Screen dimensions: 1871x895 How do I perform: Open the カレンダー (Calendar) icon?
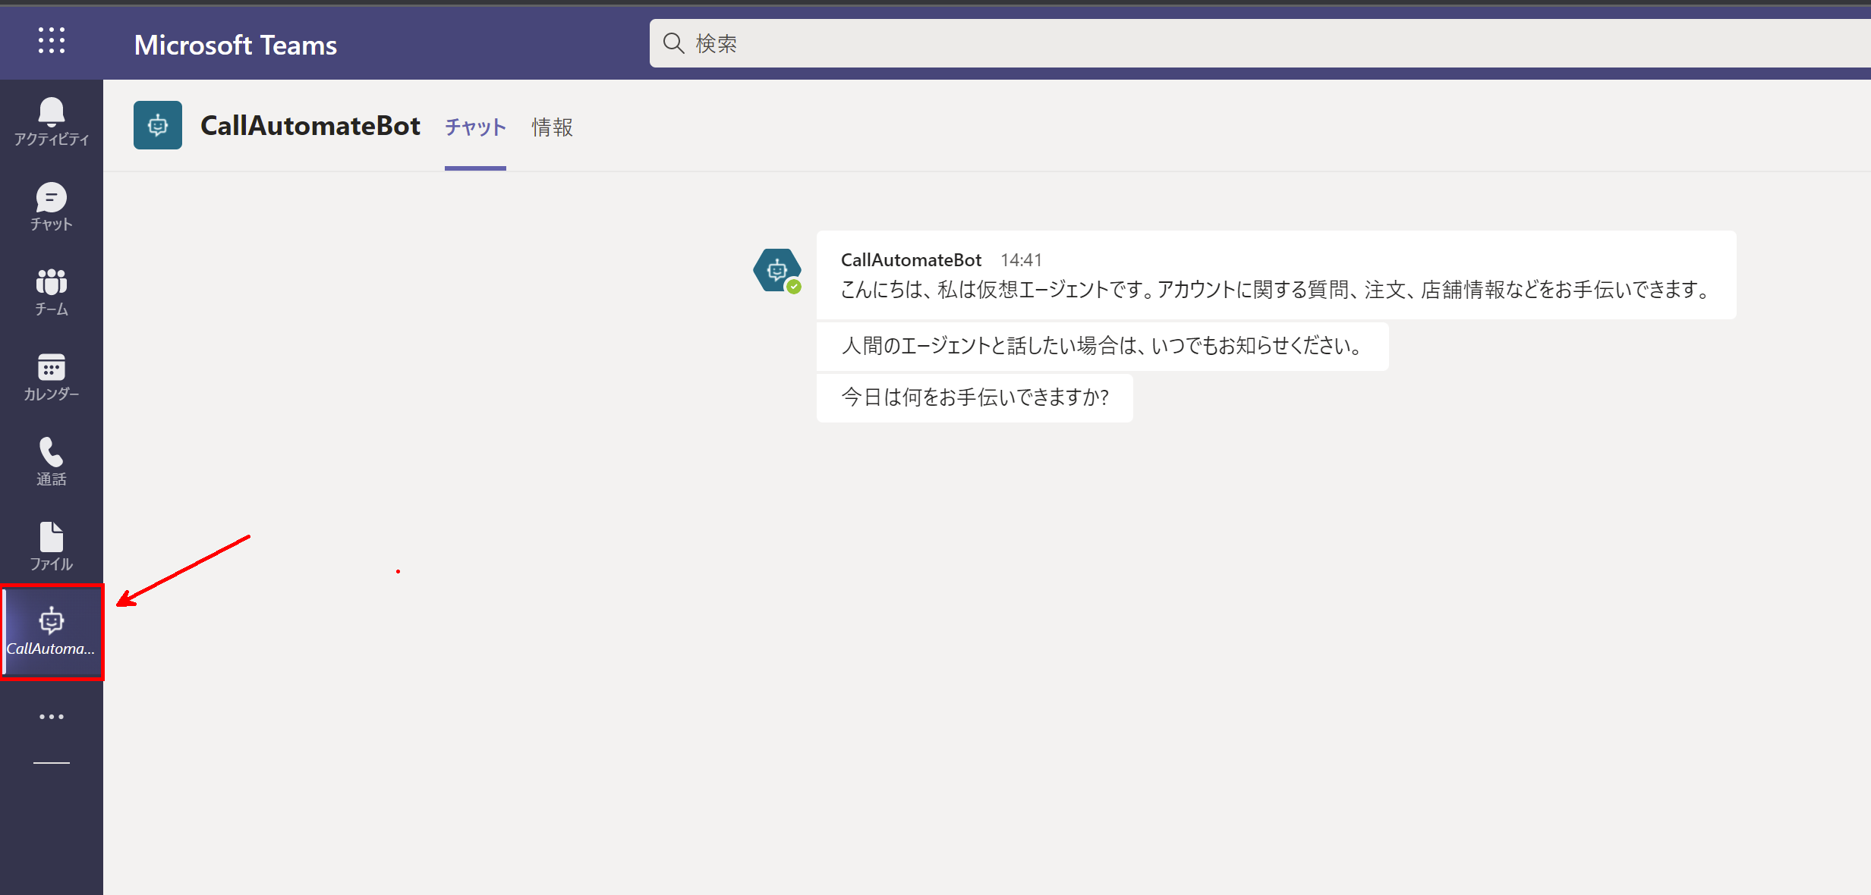50,377
